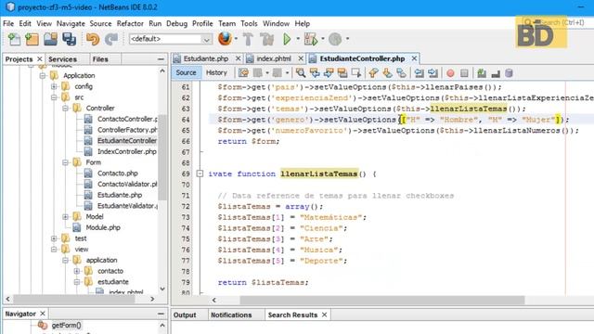Screen dimensions: 594x334
Task: Switch to the Services panel tab
Action: coord(62,59)
